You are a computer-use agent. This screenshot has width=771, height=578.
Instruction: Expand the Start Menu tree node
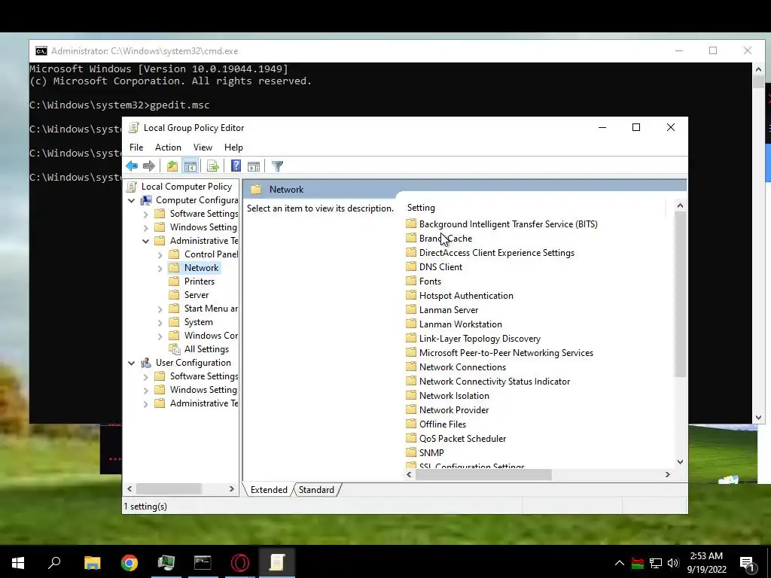tap(160, 309)
